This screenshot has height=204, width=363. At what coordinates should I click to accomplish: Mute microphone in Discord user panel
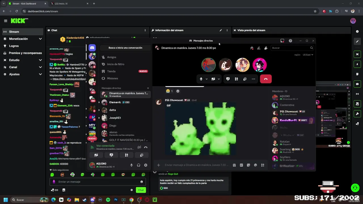tap(131, 165)
